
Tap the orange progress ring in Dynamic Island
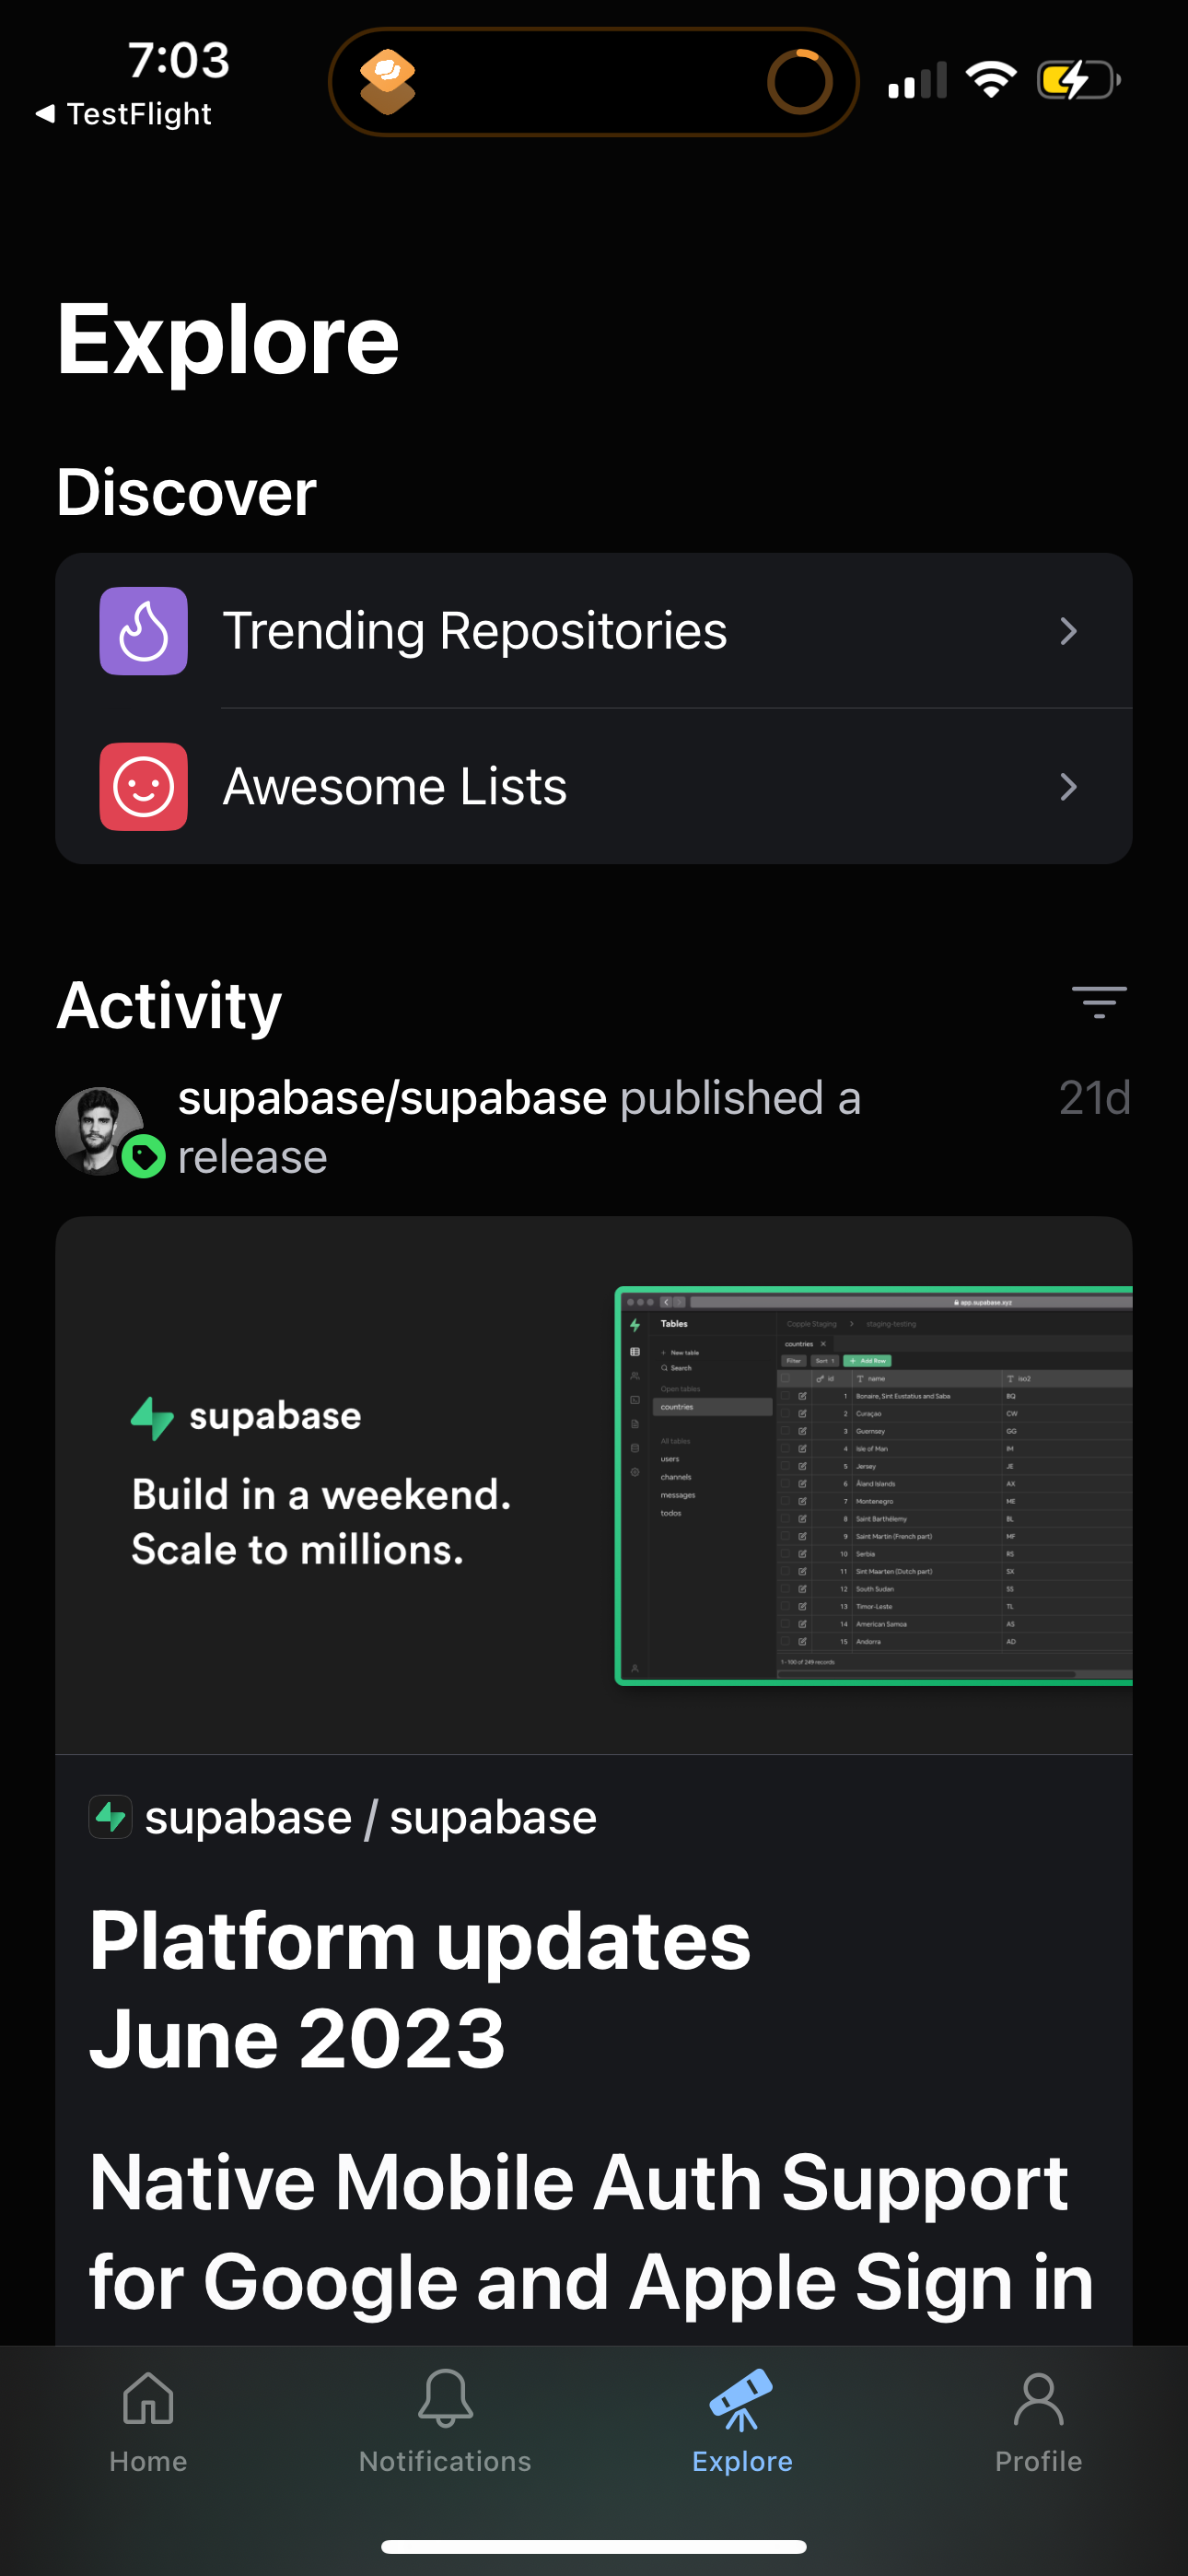tap(799, 82)
